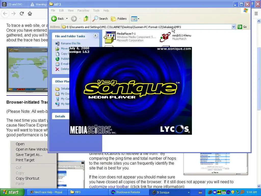Open the Views dropdown arrow
Image resolution: width=261 pixels, height=196 pixels.
[138, 19]
